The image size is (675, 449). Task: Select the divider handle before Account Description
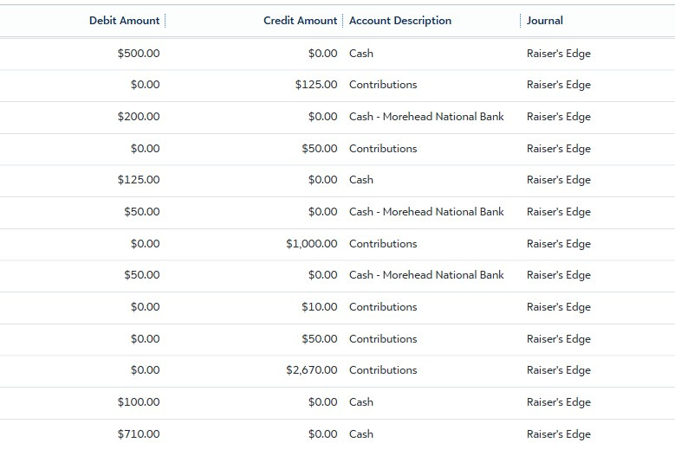342,21
